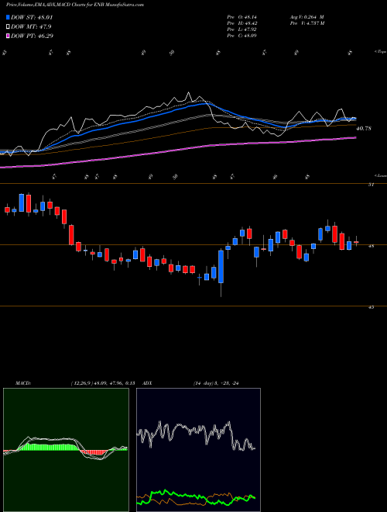The height and width of the screenshot is (512, 387).
Task: Select the 'DOW MT: 47.9' legend label
Action: tap(31, 27)
